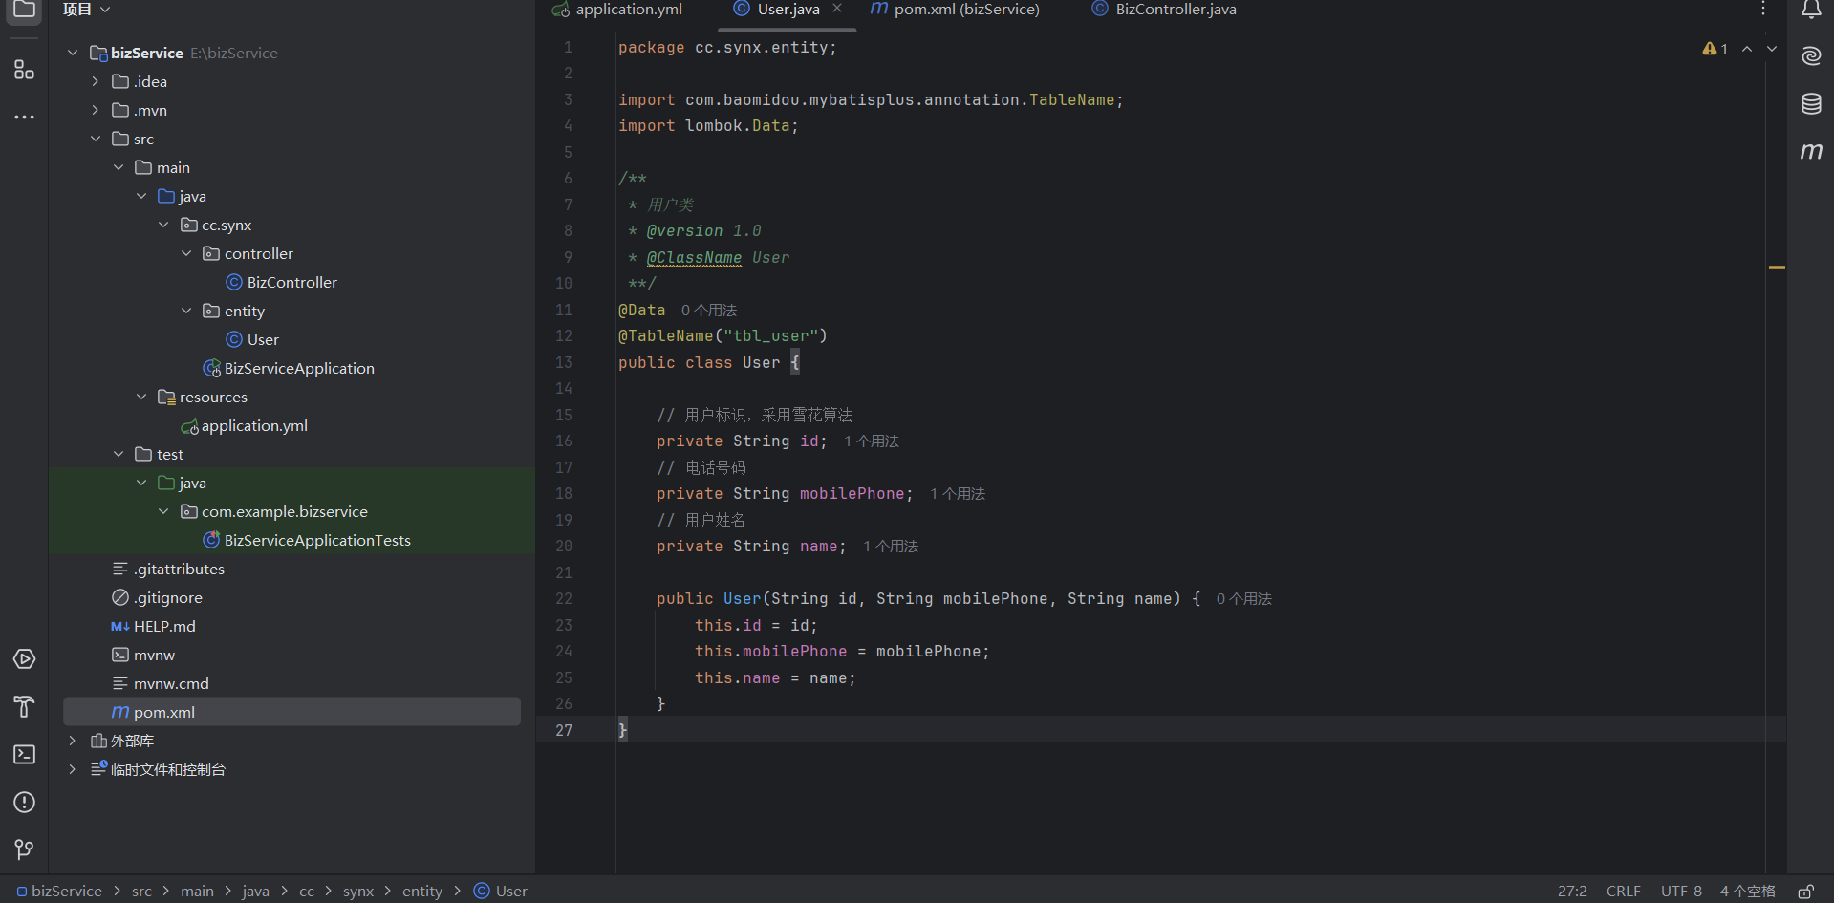Go to previous highlighted error arrow
Image resolution: width=1834 pixels, height=903 pixels.
(x=1747, y=49)
